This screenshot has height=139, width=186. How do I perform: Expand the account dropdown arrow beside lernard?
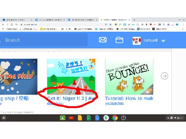(163, 41)
